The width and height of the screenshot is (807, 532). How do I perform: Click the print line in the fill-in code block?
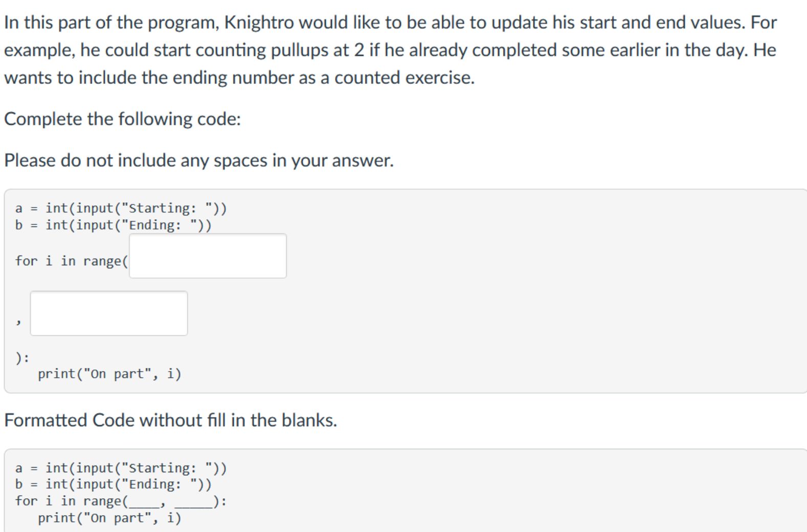(109, 374)
